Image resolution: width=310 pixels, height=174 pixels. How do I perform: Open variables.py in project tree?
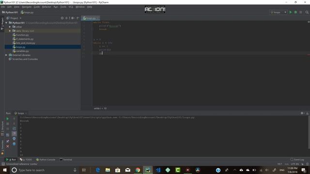(22, 51)
